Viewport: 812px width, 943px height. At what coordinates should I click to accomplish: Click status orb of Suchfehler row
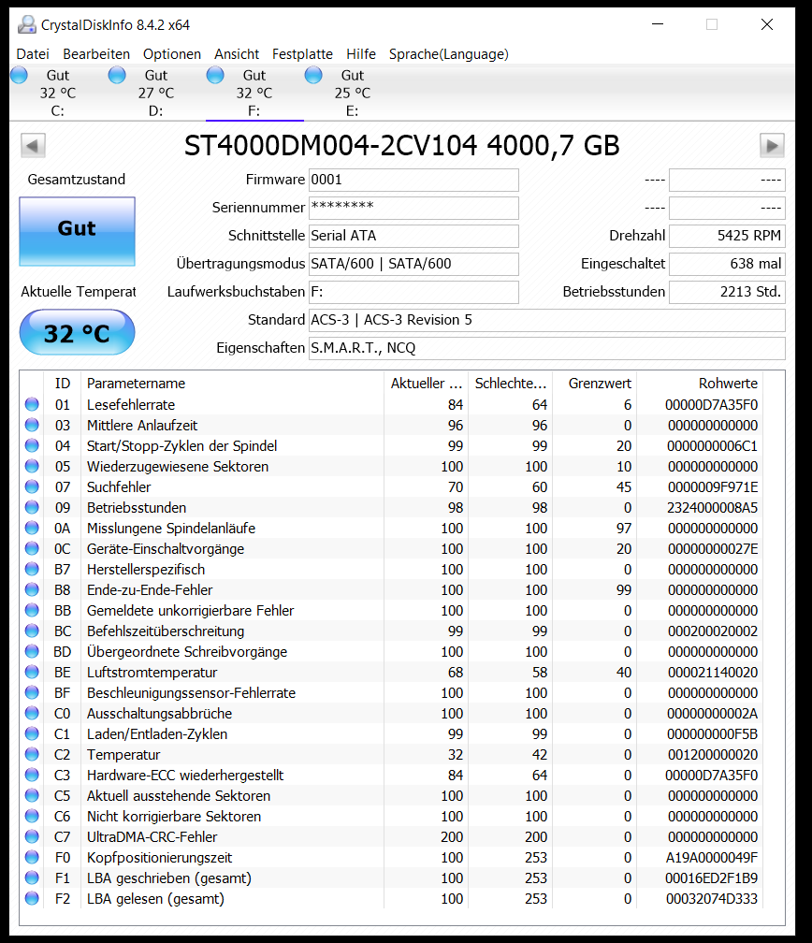pos(32,486)
